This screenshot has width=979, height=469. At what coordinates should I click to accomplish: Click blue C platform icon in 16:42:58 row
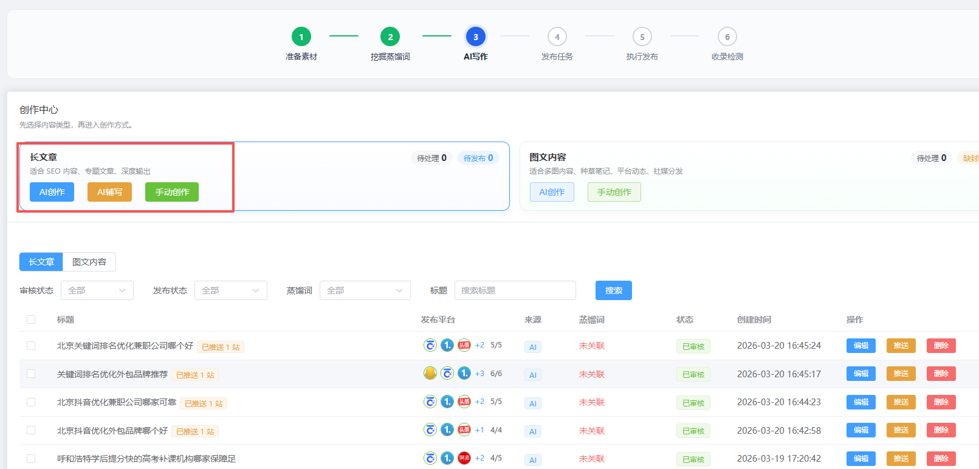[430, 430]
